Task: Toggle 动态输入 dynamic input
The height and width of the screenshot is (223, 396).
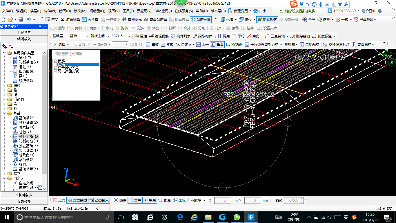Action: pos(99,200)
